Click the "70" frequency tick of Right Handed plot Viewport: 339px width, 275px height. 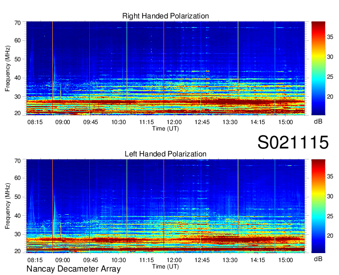point(17,23)
